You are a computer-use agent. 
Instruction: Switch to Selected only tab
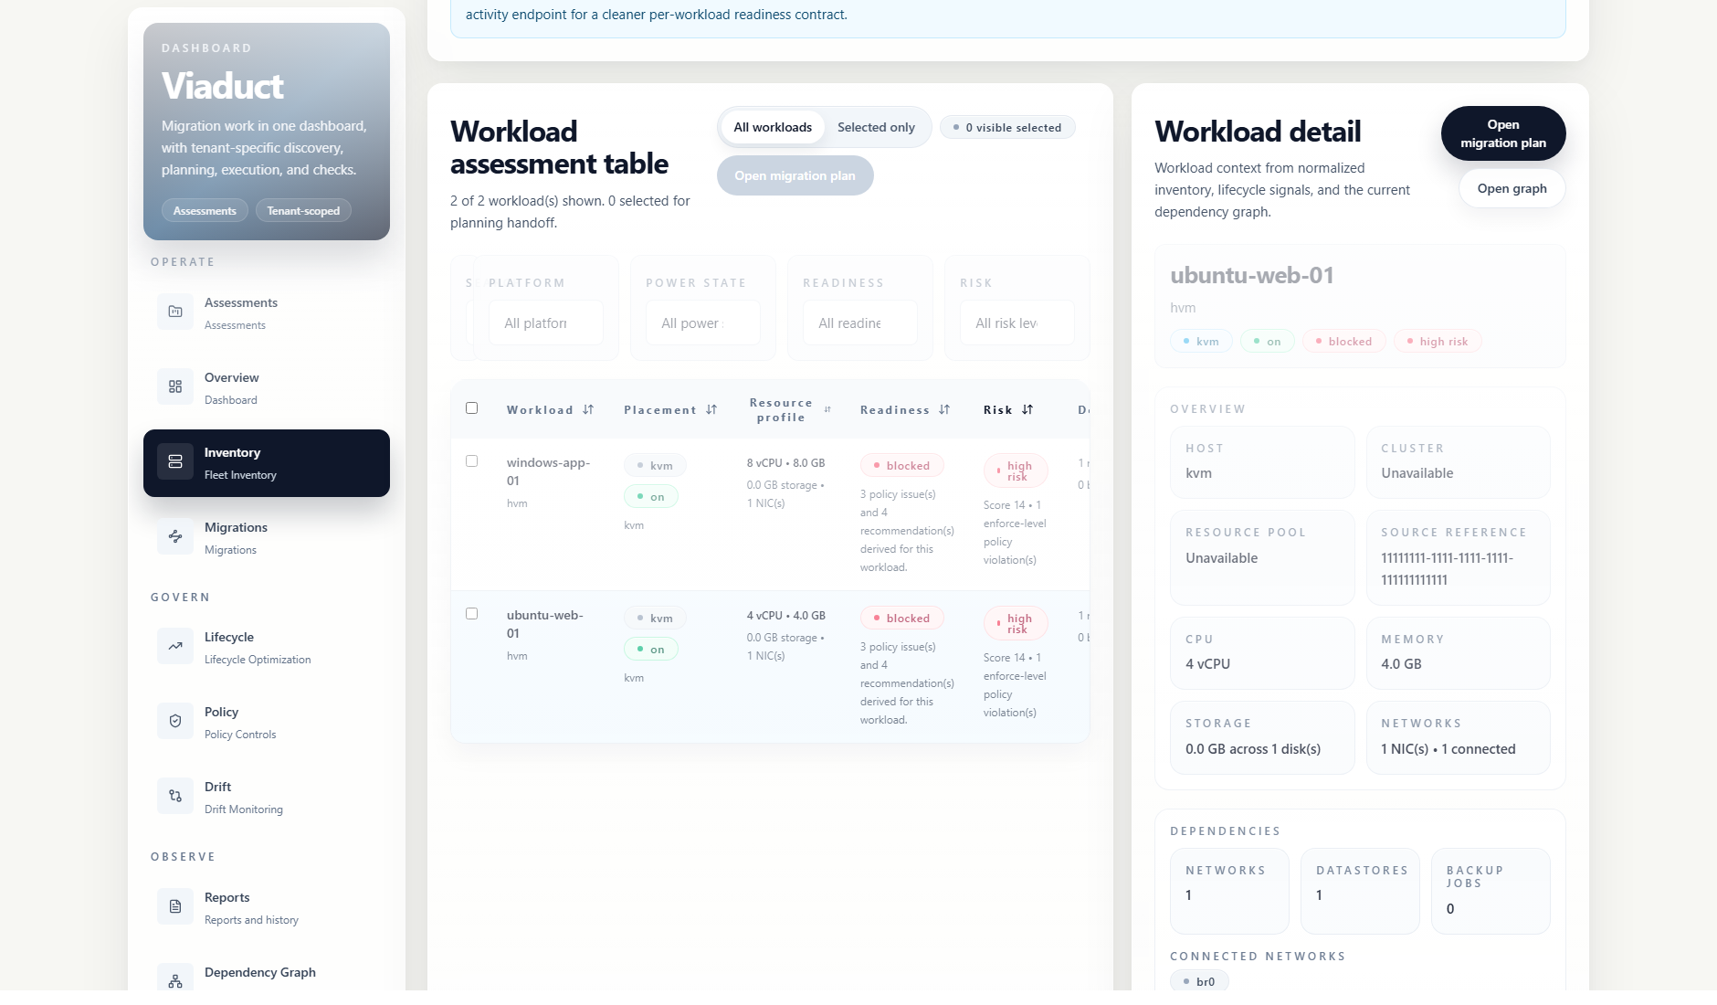click(876, 127)
